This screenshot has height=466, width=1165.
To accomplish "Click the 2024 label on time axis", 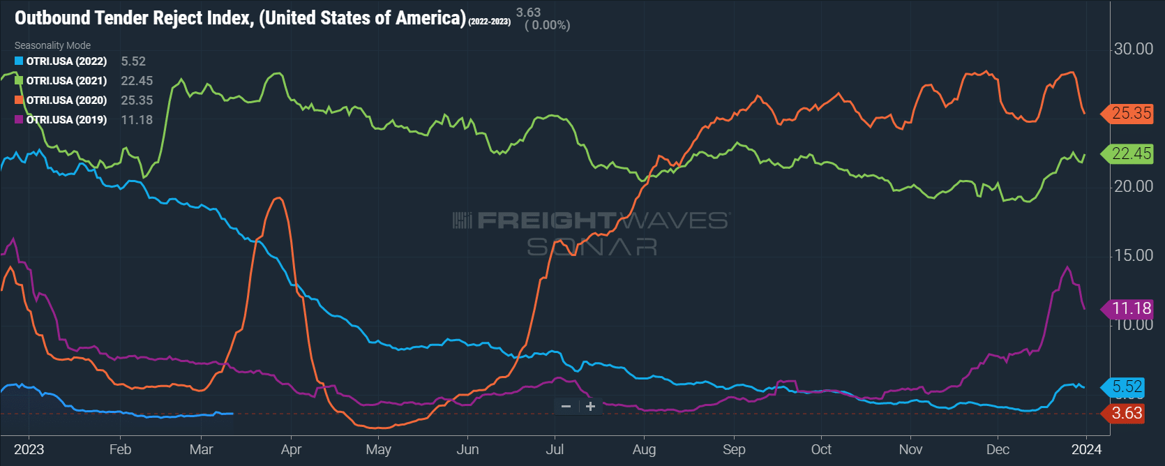I will click(1086, 450).
